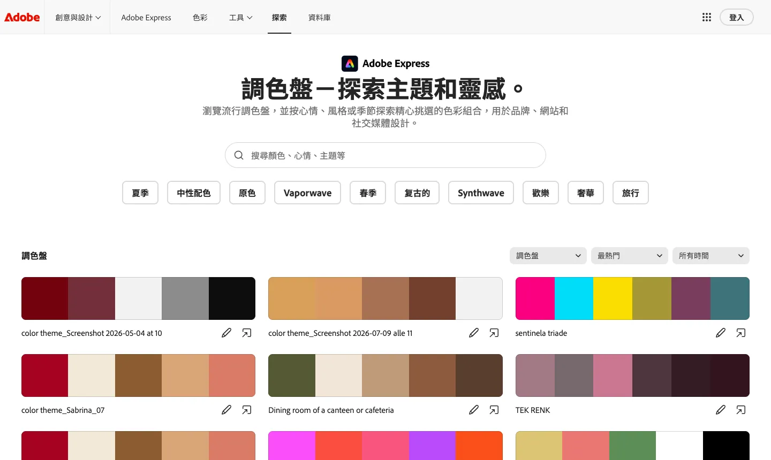Viewport: 771px width, 460px height.
Task: Open sentinela triade in new view
Action: pos(741,333)
